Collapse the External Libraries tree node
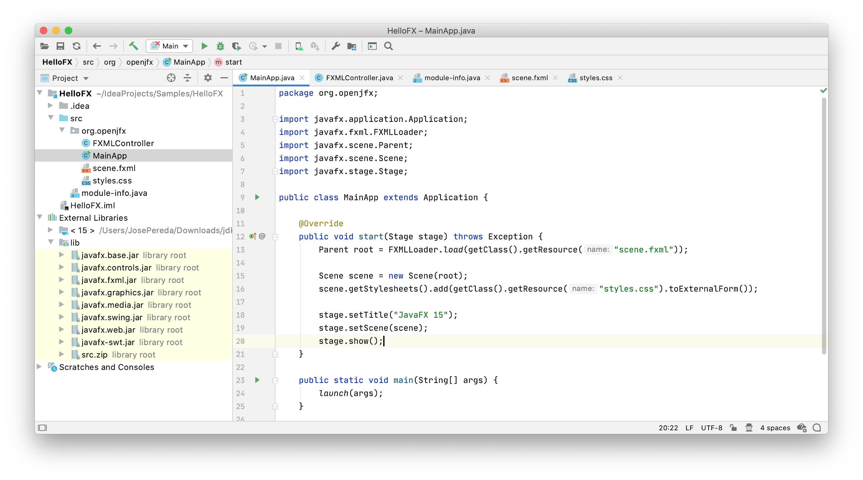This screenshot has width=863, height=480. (x=40, y=217)
